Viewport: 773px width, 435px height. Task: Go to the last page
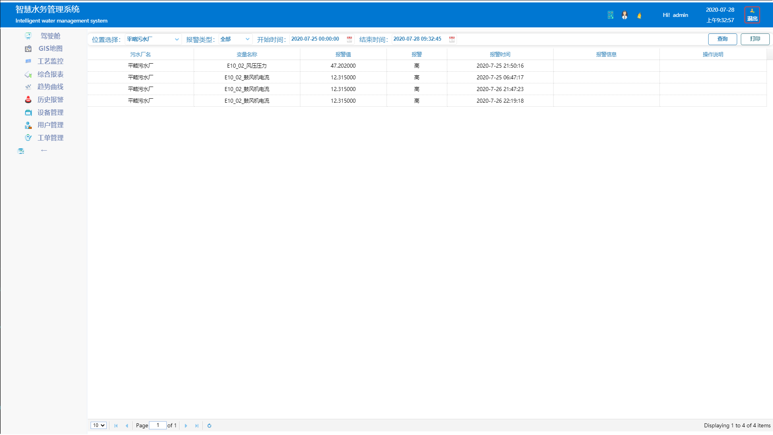pos(197,426)
